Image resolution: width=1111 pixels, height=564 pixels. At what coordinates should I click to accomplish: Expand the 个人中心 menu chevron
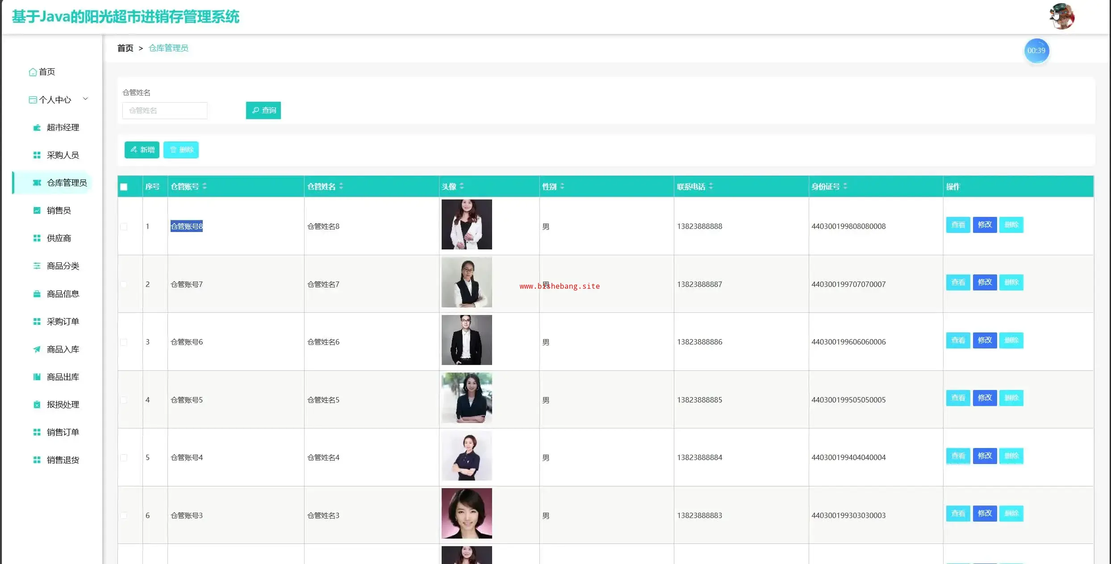point(85,99)
